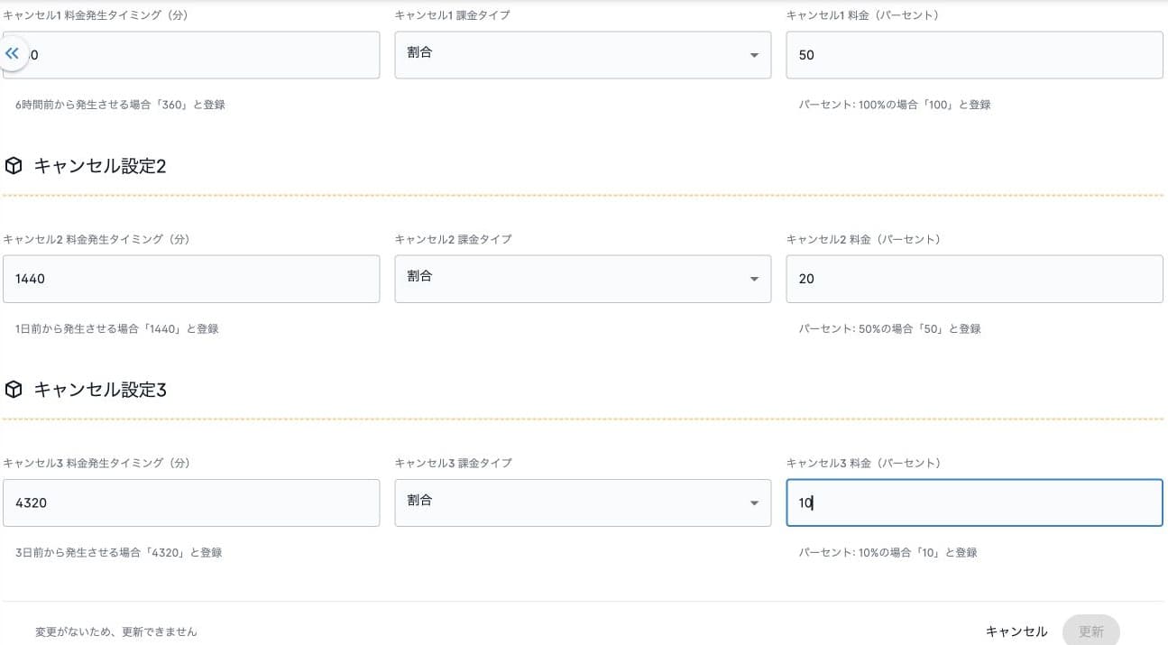
Task: Open the キャンセル2 課金タイプ dropdown
Action: [583, 279]
